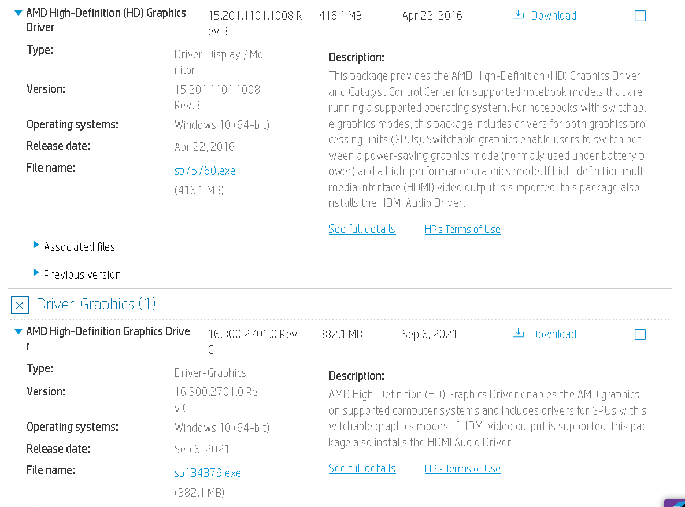The width and height of the screenshot is (685, 507).
Task: Open the sp134379.exe file link
Action: (x=208, y=473)
